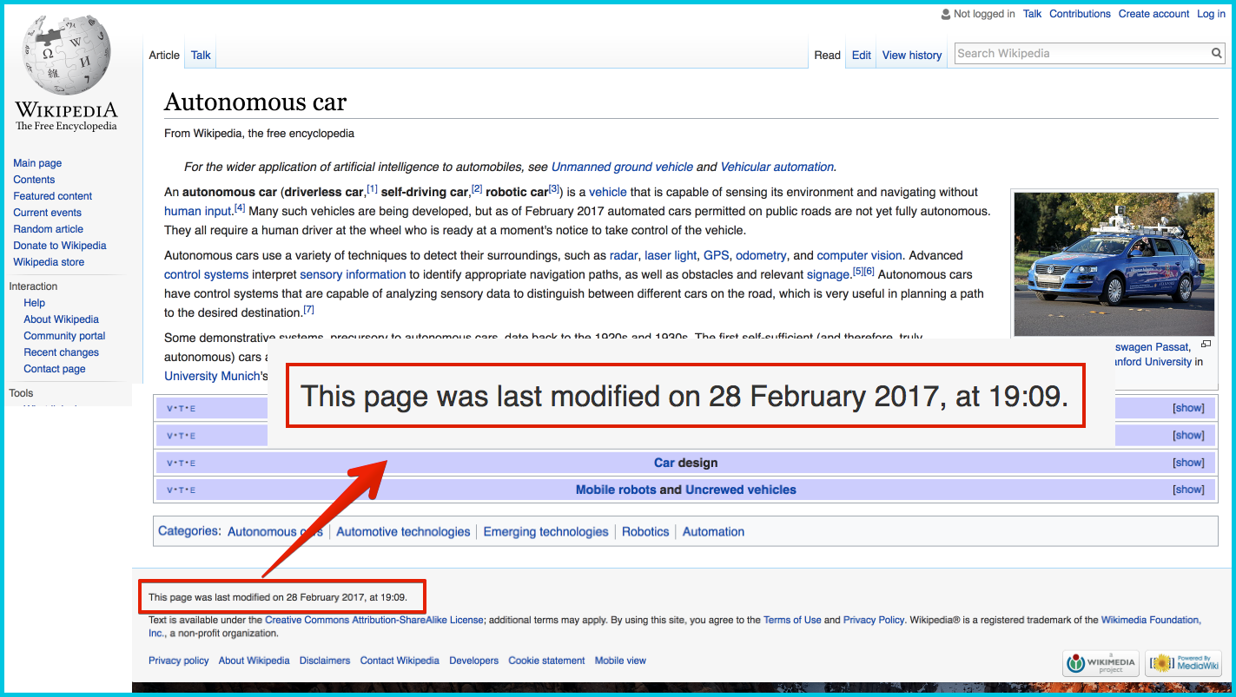Open Emerging technologies category

pyautogui.click(x=545, y=532)
